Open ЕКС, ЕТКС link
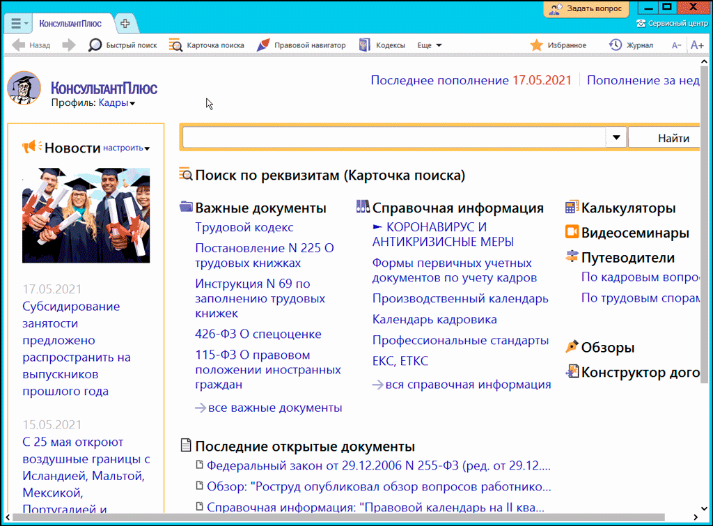Screen dimensions: 713x526 400,361
